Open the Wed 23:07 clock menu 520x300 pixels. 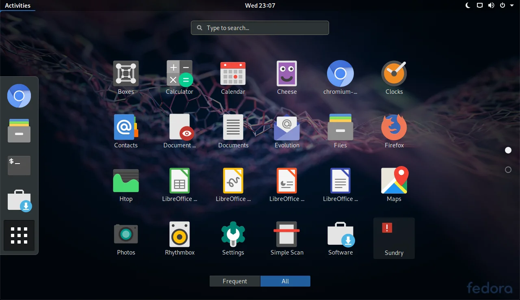coord(260,5)
